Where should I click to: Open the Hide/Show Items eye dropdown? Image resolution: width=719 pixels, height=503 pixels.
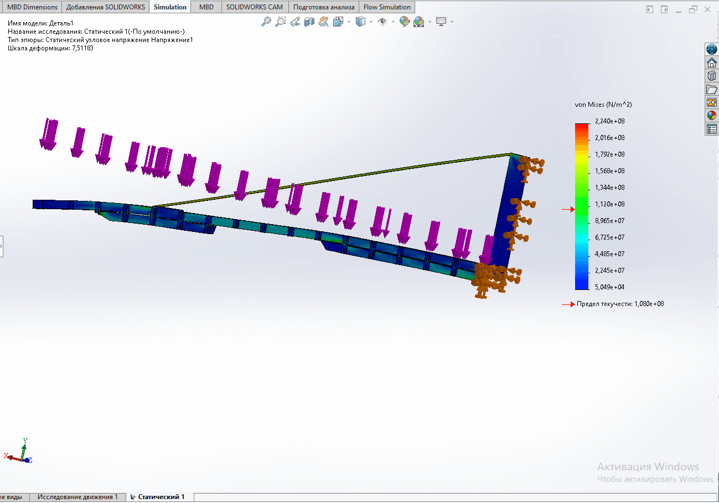[x=393, y=22]
